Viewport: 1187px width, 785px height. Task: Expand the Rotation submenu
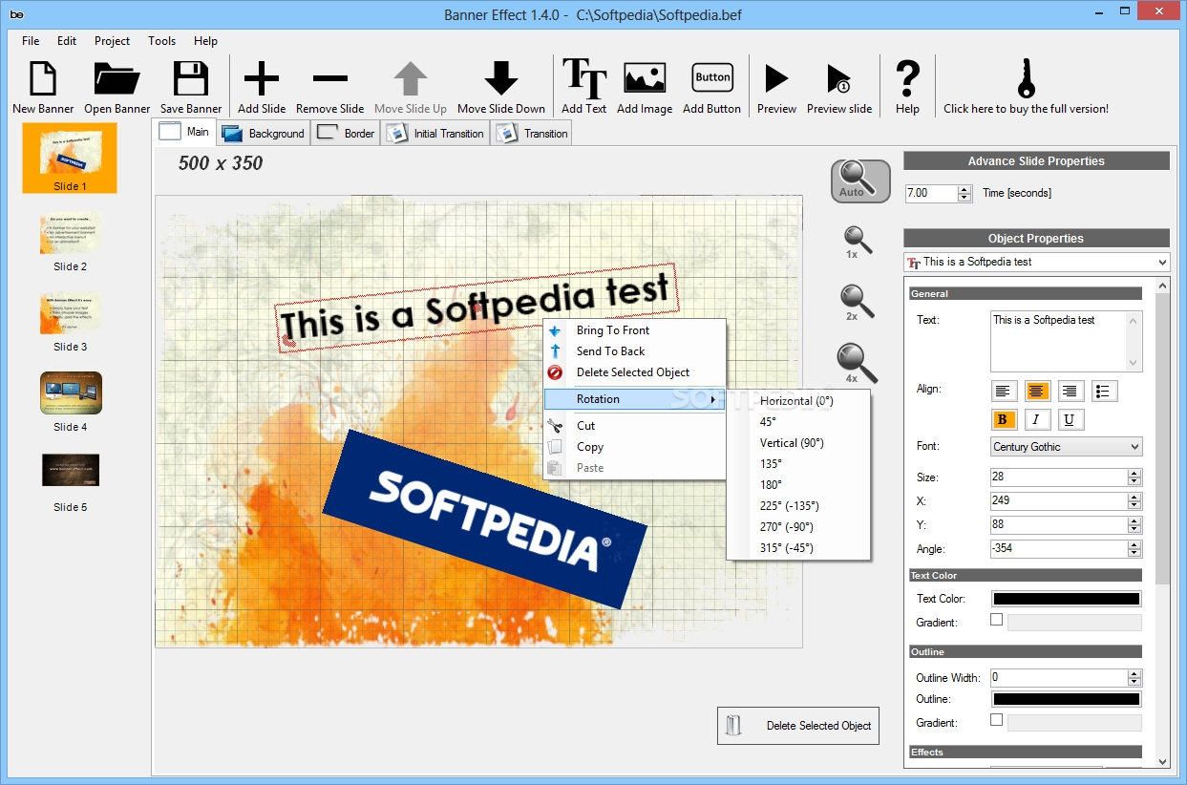point(635,399)
